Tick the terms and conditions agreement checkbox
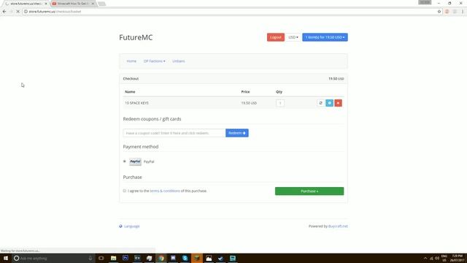467x263 pixels. click(x=125, y=191)
